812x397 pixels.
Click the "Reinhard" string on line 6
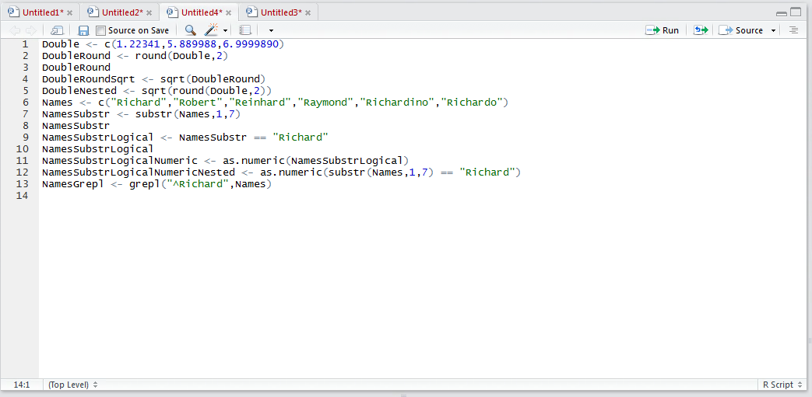pos(260,103)
